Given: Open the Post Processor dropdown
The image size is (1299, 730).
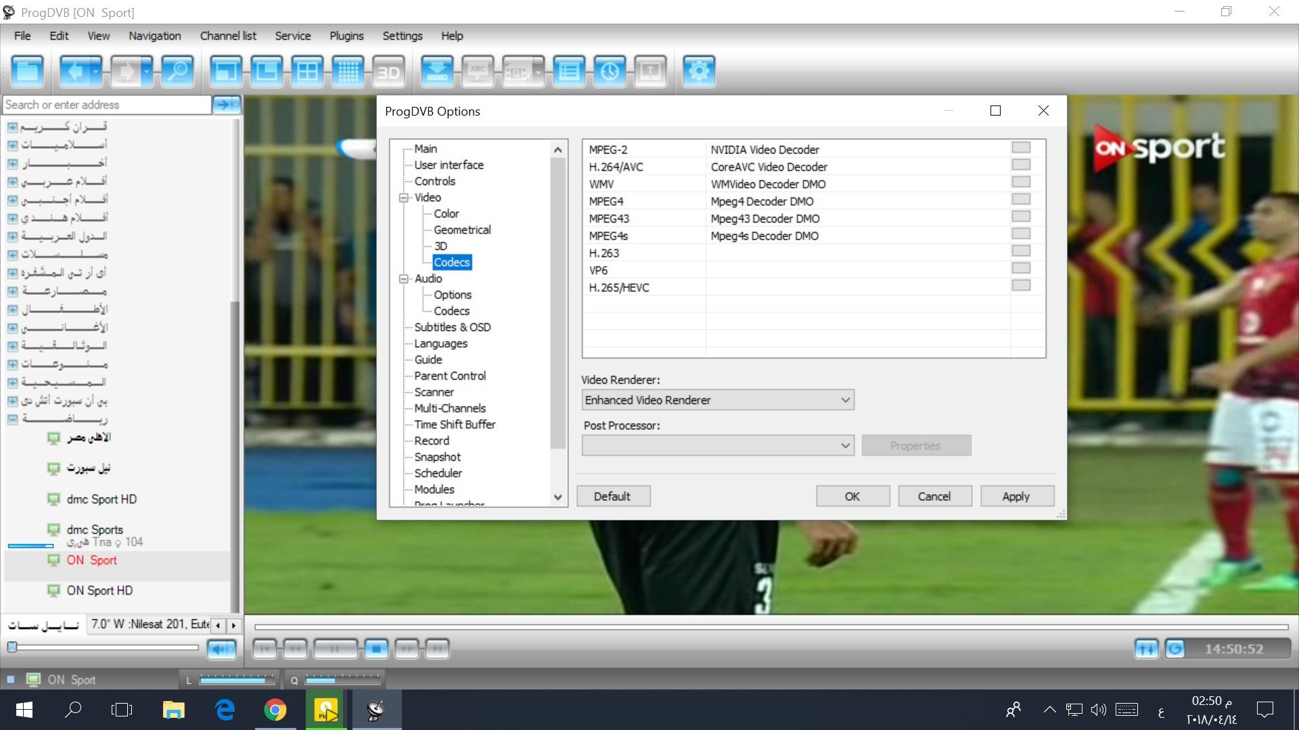Looking at the screenshot, I should 718,445.
